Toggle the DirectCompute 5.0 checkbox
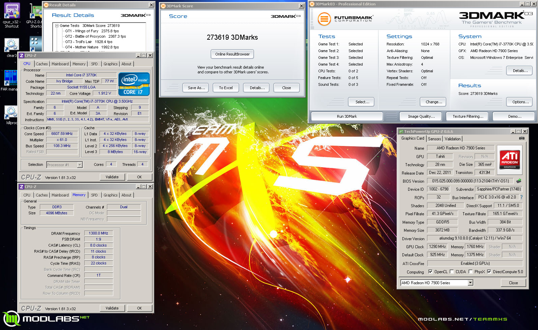 [489, 272]
